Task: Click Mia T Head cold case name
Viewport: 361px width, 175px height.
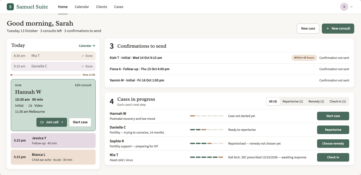Action: (114, 155)
